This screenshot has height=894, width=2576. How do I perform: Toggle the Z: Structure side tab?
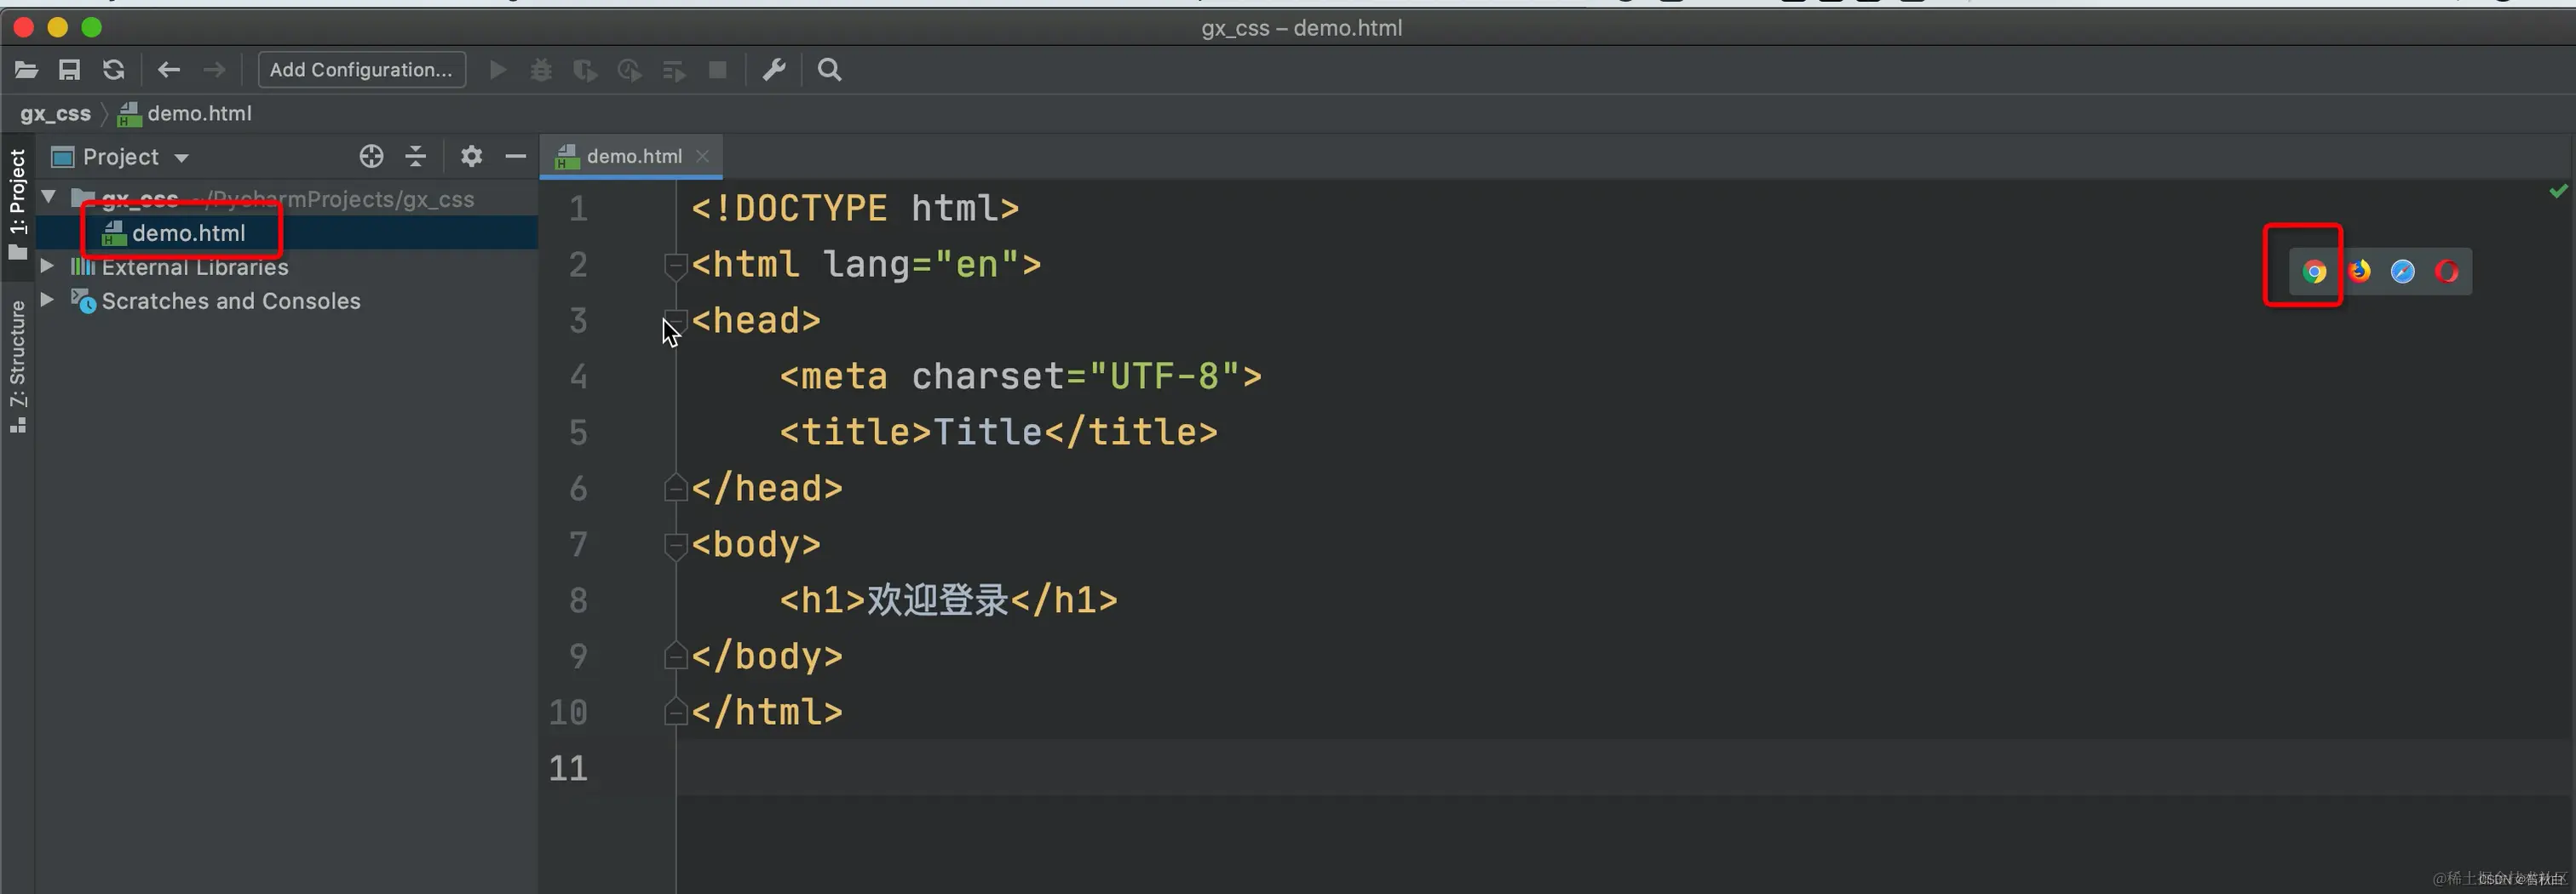pos(18,366)
